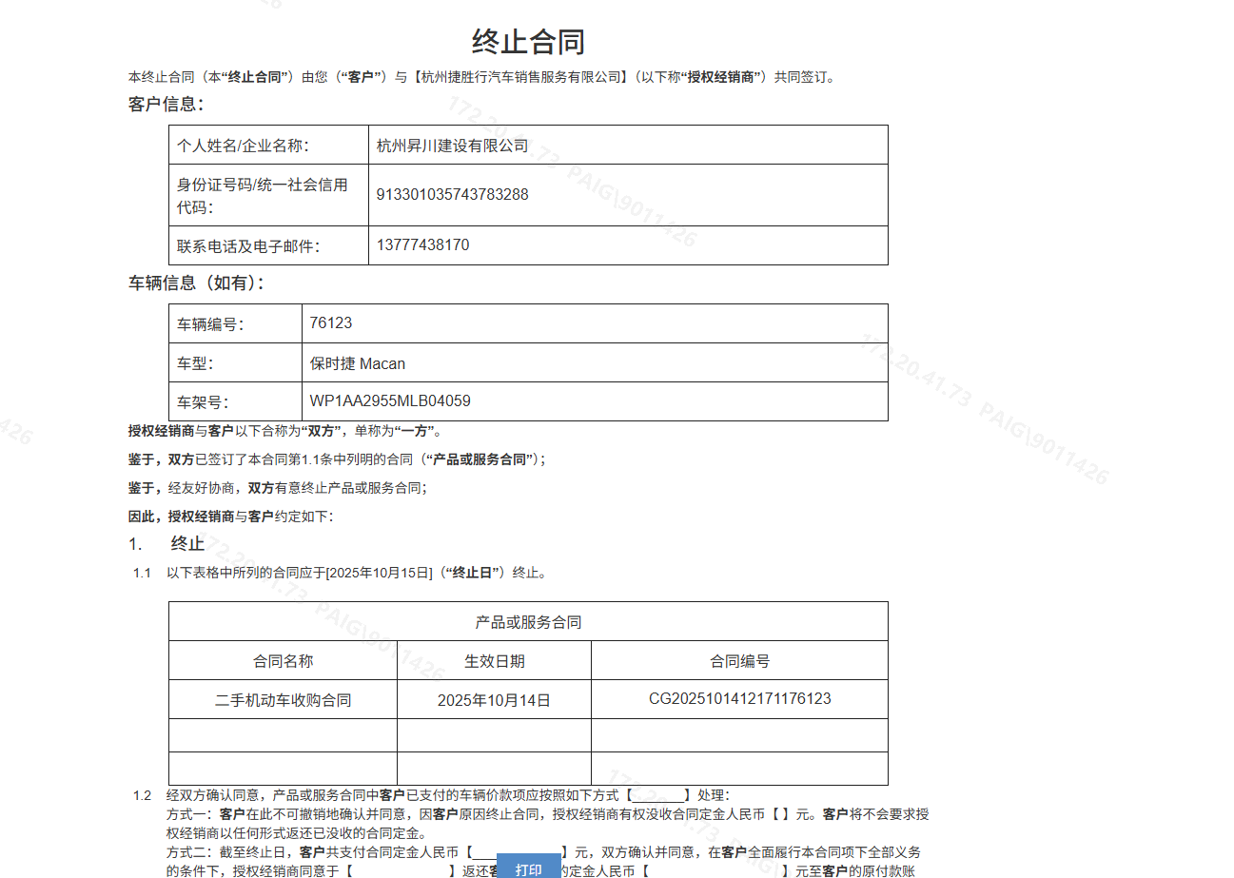Click the 生效日期 column header
The height and width of the screenshot is (878, 1234).
tap(494, 661)
